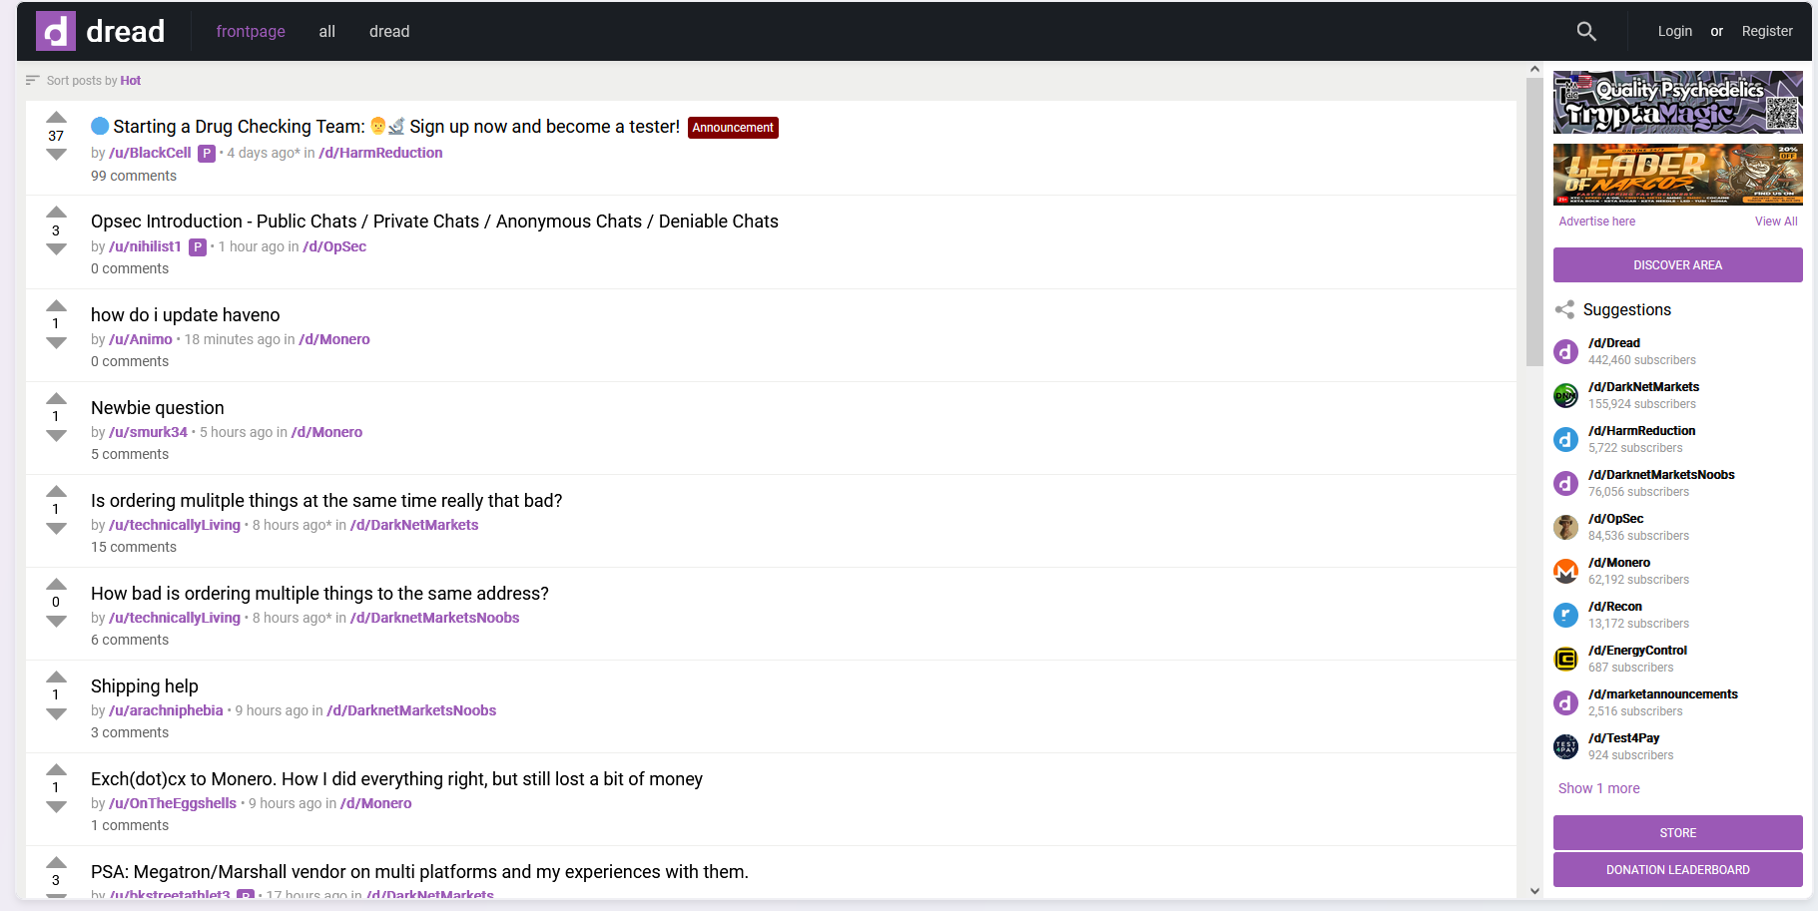Open post 'Newbie question'
This screenshot has height=911, width=1818.
(x=158, y=408)
